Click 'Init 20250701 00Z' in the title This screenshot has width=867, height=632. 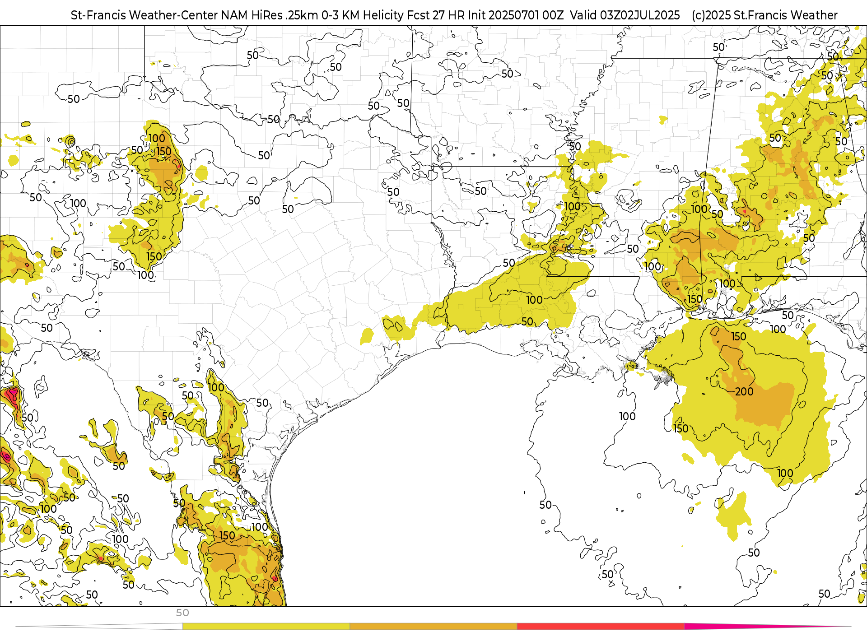tap(516, 15)
